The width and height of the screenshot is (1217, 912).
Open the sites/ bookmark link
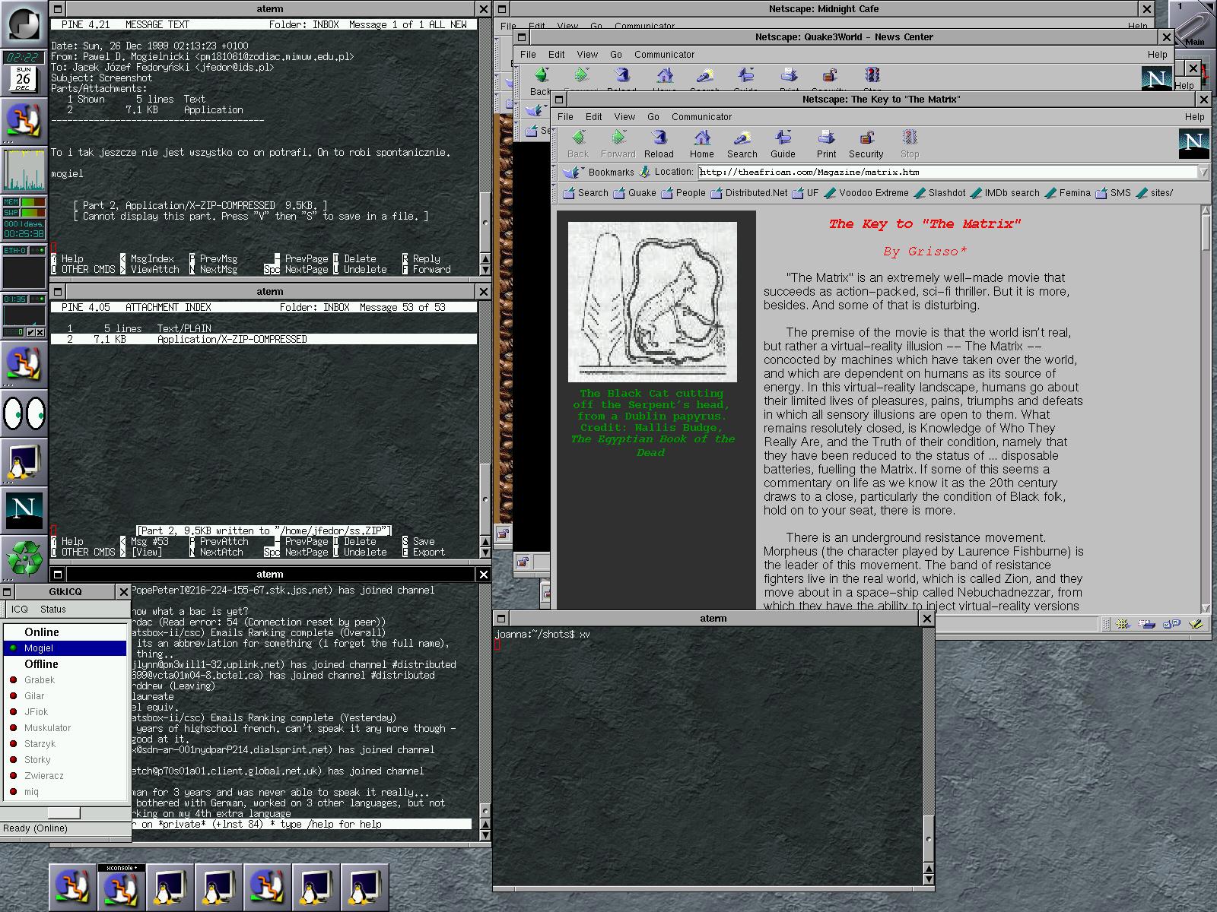(x=1154, y=193)
